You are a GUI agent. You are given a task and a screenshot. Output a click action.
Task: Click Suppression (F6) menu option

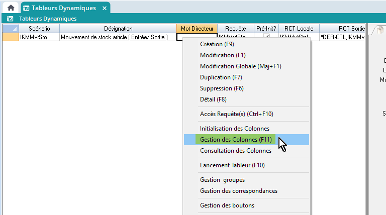point(222,88)
